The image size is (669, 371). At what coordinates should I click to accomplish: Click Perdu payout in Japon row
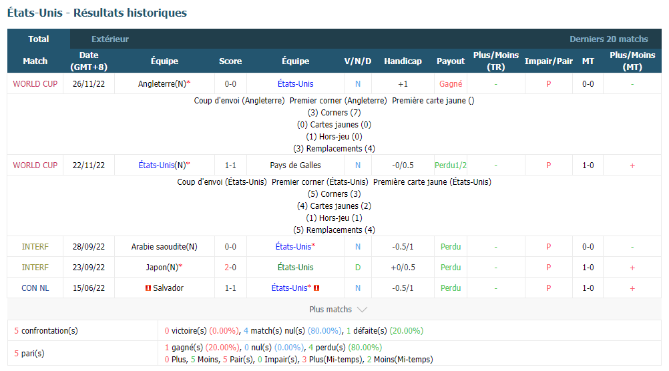pos(451,268)
